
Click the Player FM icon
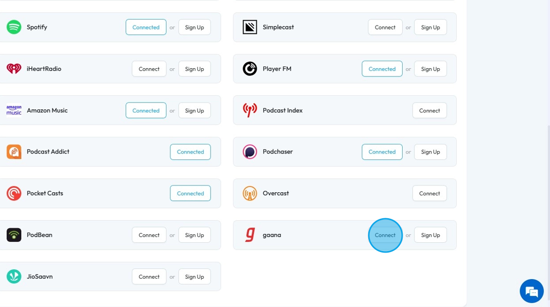click(250, 69)
